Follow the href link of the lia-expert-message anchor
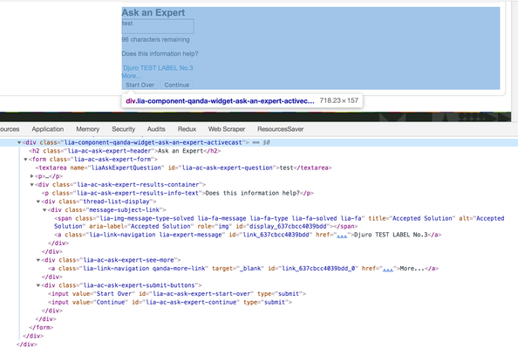 coord(342,235)
